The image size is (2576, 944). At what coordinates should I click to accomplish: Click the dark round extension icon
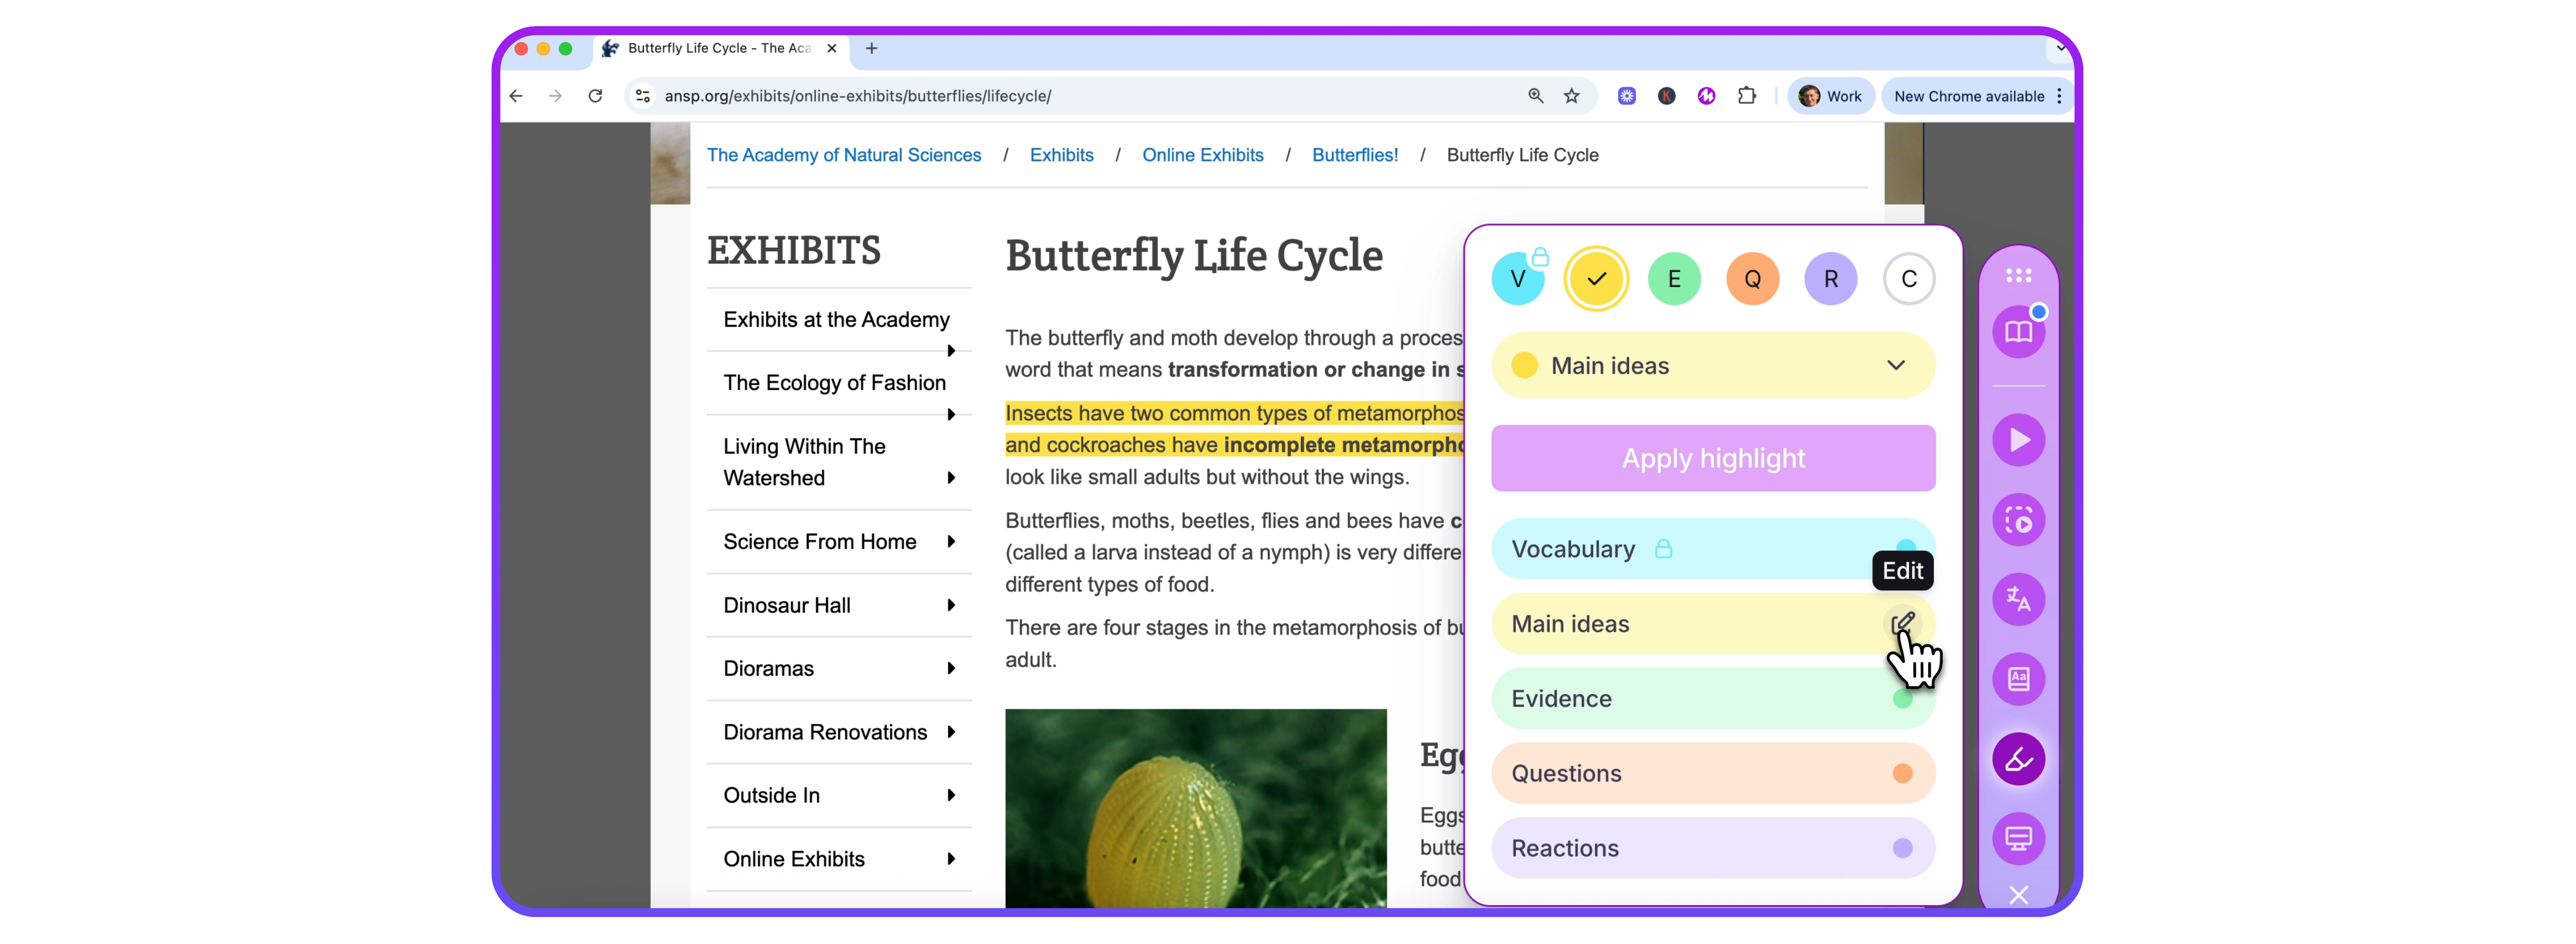(1666, 96)
